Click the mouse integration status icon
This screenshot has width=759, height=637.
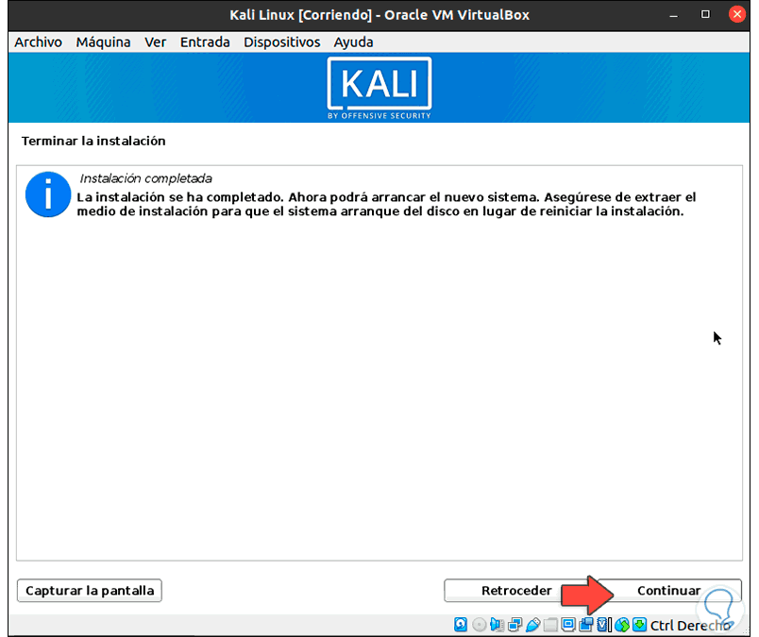click(622, 625)
